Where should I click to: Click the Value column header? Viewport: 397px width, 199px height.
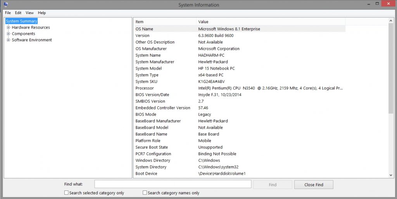[x=271, y=22]
